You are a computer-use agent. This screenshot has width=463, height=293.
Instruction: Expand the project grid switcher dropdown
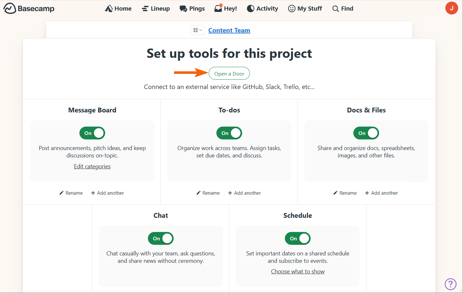click(x=197, y=30)
